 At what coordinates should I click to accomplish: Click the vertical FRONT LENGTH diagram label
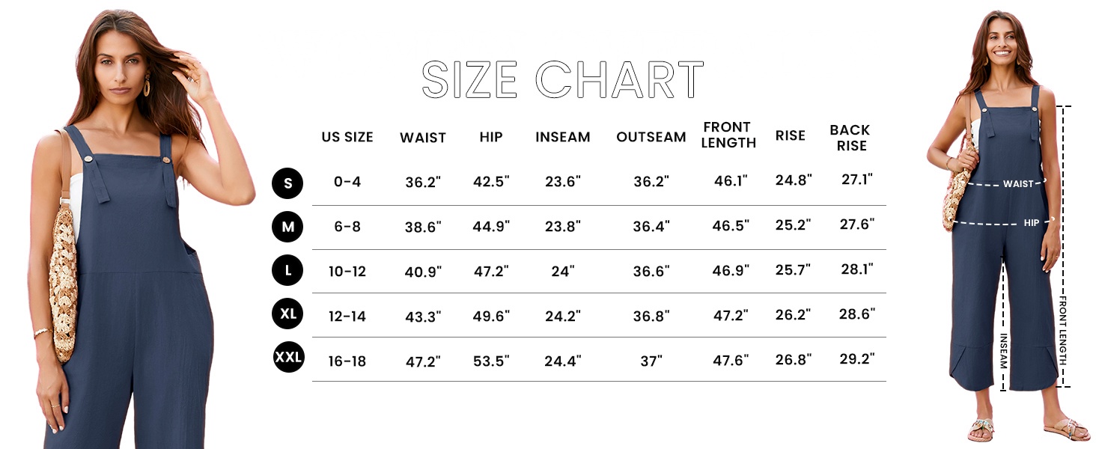click(x=1063, y=329)
